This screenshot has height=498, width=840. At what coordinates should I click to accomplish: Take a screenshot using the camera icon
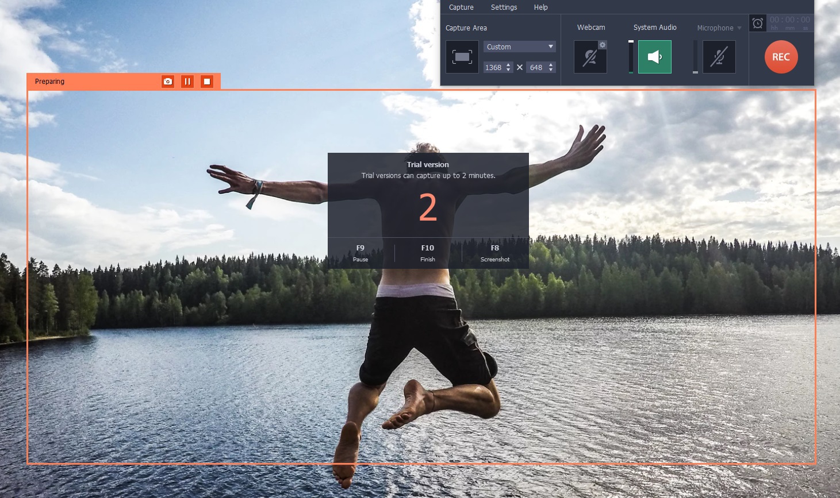click(167, 81)
